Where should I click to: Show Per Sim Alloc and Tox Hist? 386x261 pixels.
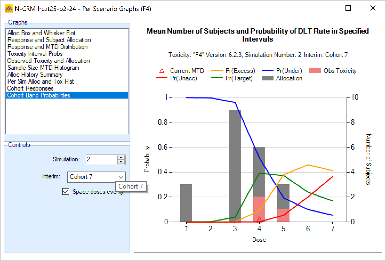click(x=41, y=81)
